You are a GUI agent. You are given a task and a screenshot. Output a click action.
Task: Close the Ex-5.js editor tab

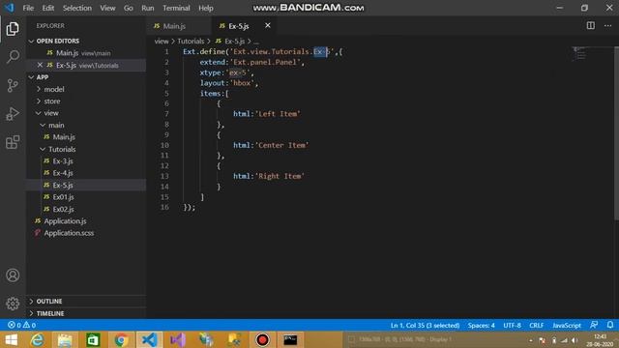point(268,26)
